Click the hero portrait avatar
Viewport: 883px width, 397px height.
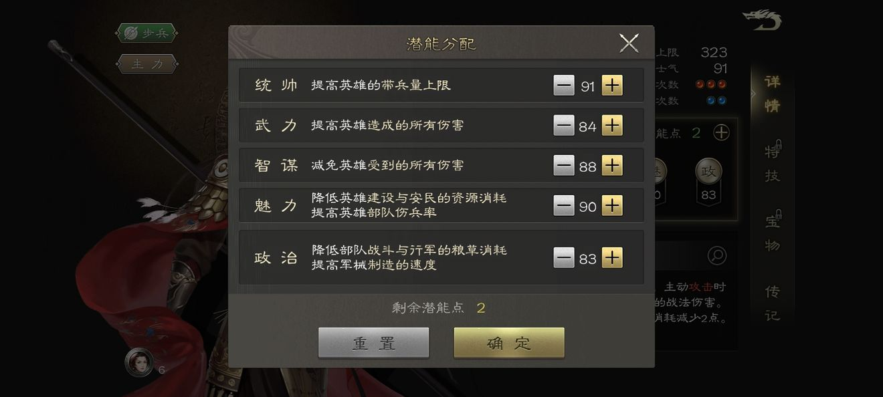pos(139,362)
